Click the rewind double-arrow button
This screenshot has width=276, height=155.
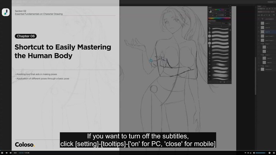[7, 153]
